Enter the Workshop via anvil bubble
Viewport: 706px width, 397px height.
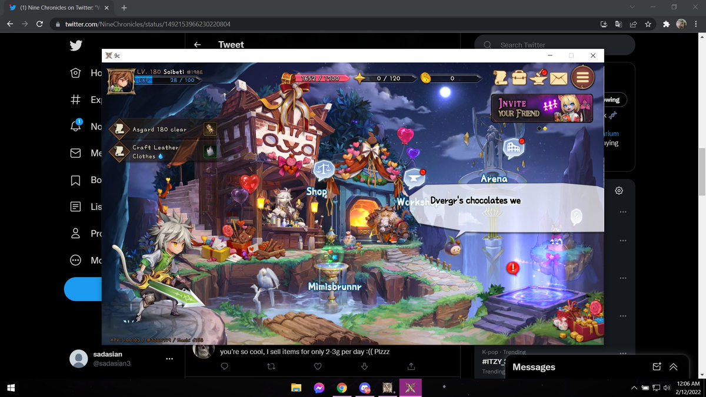415,179
